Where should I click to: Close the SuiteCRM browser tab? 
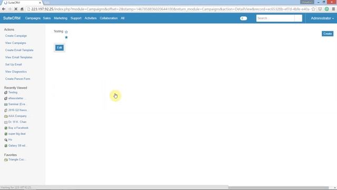40,3
